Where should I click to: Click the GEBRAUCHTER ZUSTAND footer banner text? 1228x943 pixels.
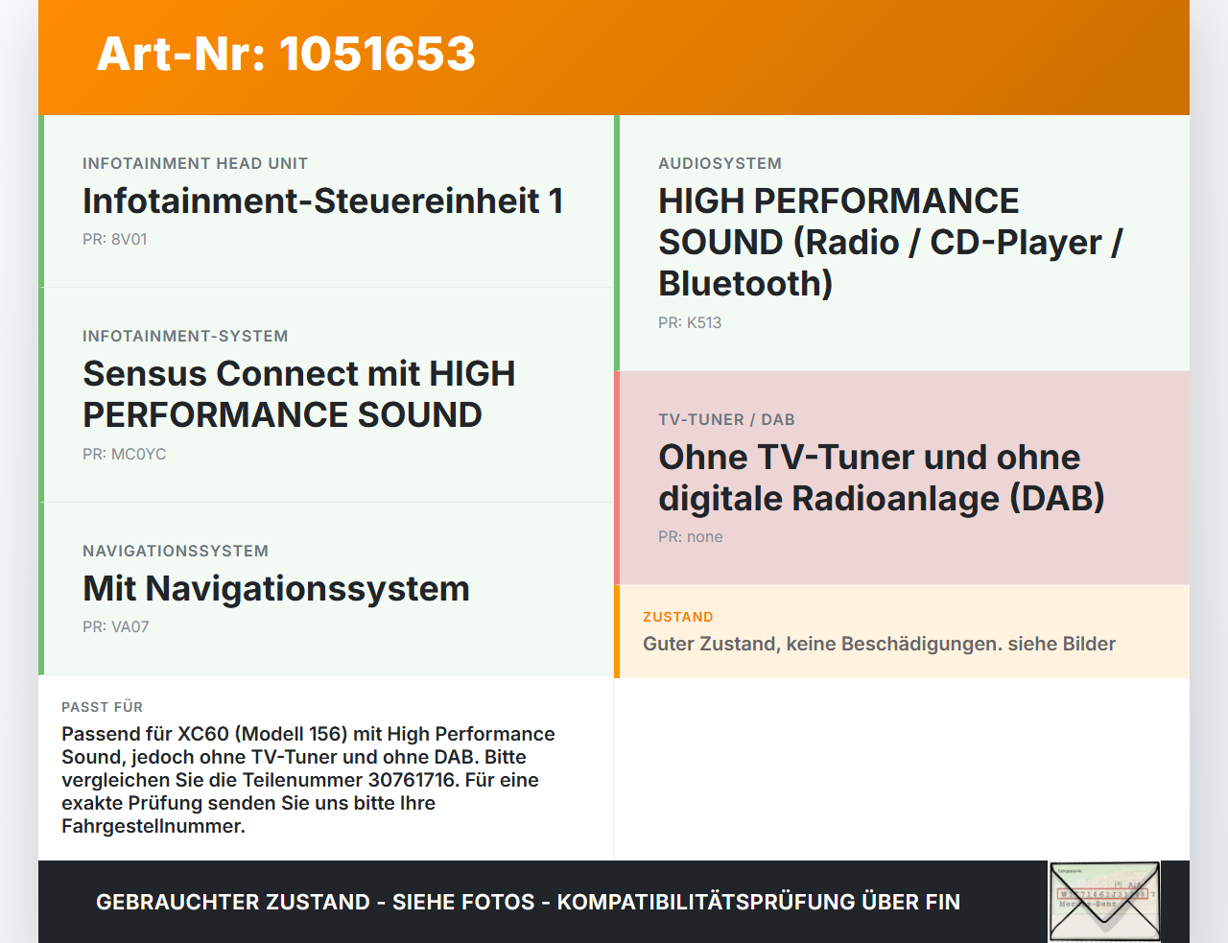click(528, 902)
